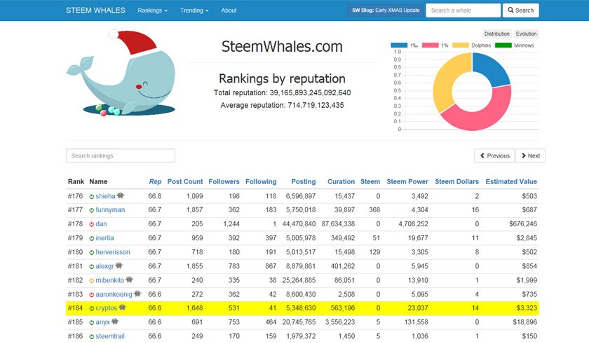Screen dimensions: 589x343
Task: Sort table by Followers column
Action: click(x=224, y=182)
